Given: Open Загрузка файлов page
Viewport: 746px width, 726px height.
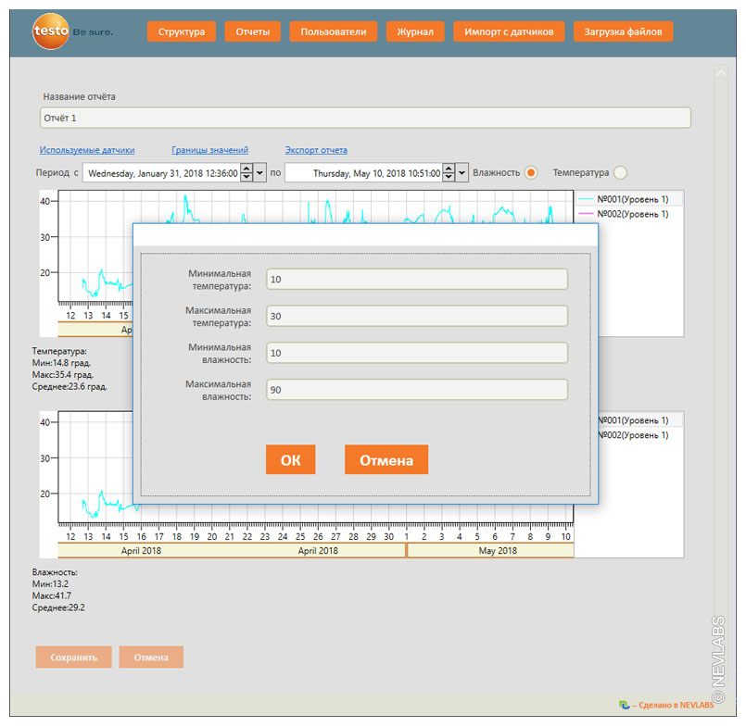Looking at the screenshot, I should 623,31.
